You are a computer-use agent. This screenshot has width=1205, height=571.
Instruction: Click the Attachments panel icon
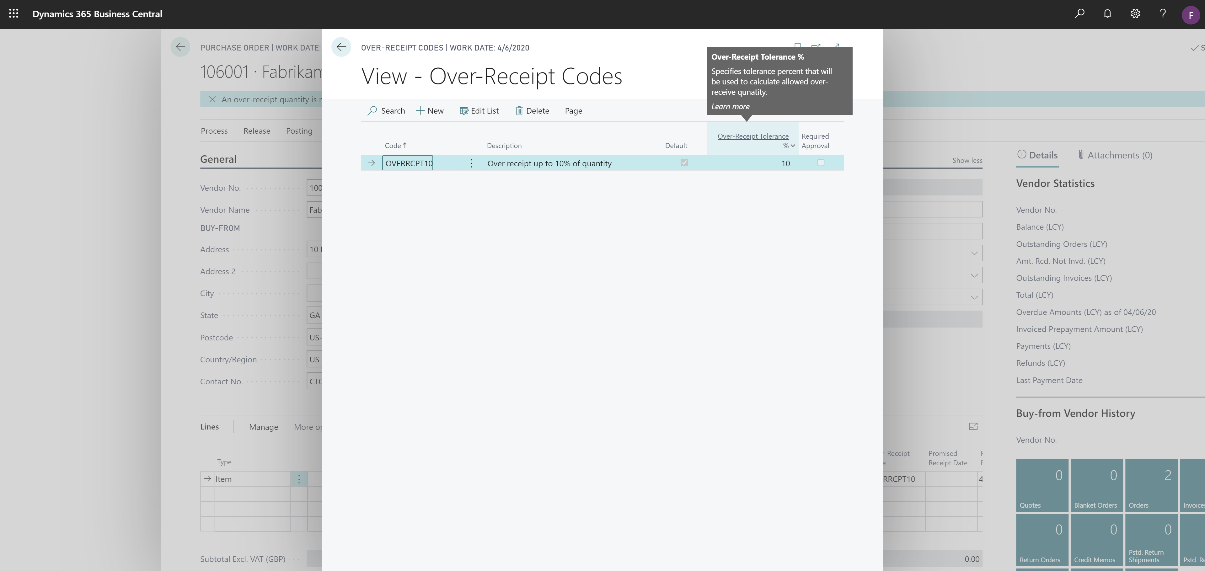1080,154
